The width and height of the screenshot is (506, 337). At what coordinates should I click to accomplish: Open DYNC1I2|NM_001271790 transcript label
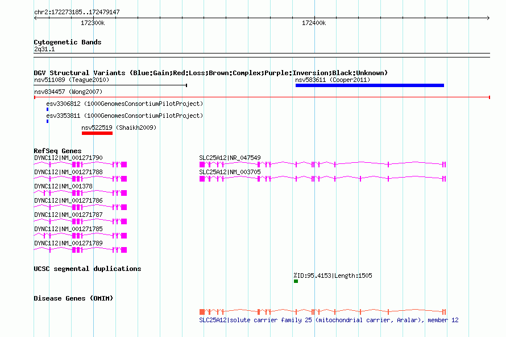click(68, 158)
